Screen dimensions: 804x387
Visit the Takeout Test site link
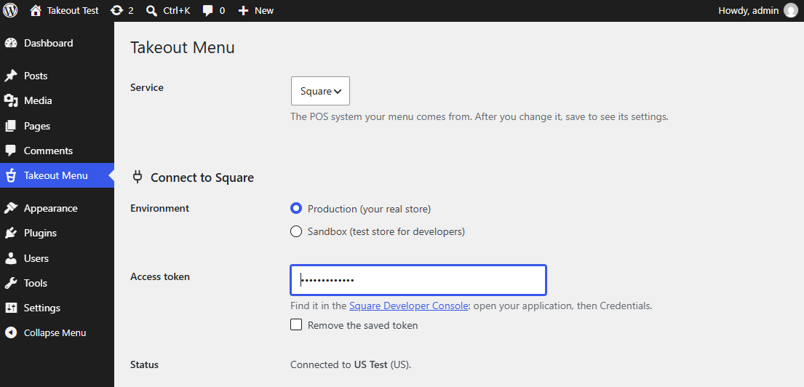73,11
